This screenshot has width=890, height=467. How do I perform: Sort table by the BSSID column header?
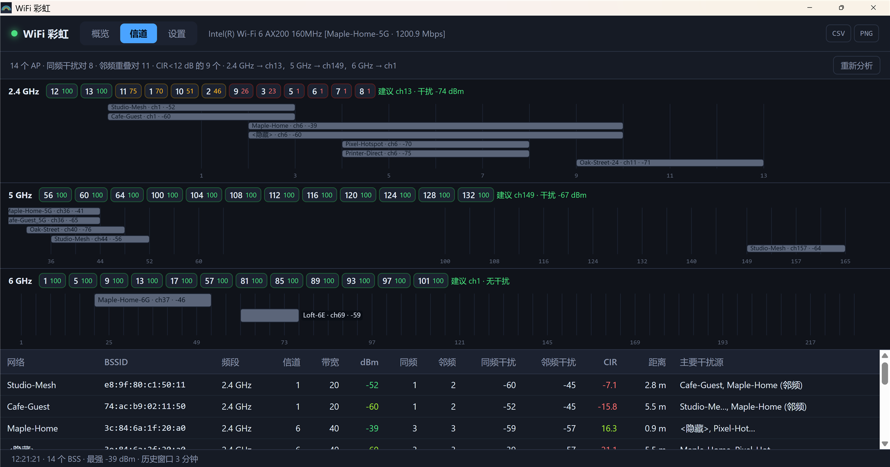(x=116, y=362)
